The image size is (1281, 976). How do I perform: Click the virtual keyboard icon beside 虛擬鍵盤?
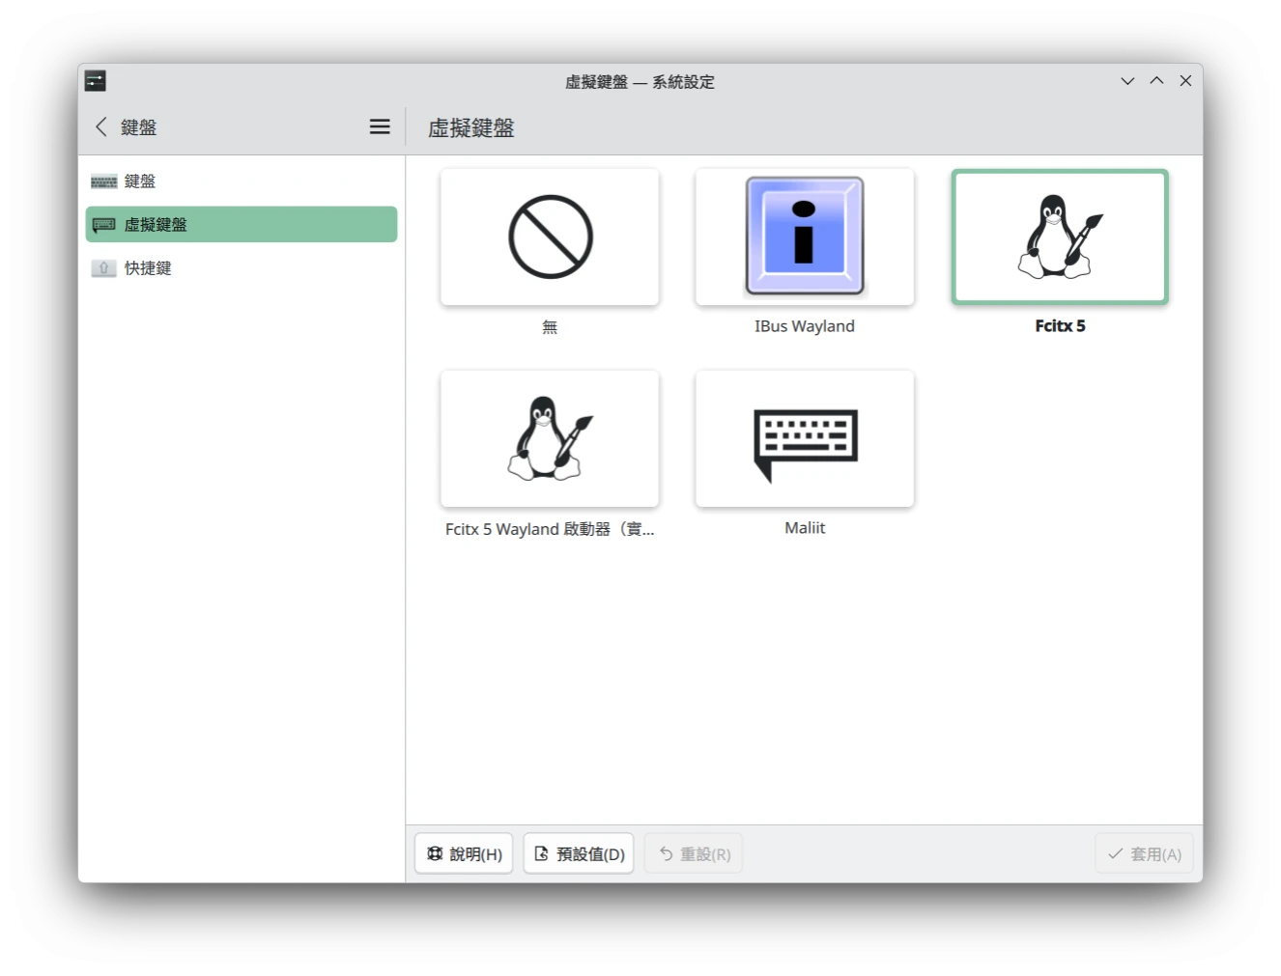coord(103,224)
